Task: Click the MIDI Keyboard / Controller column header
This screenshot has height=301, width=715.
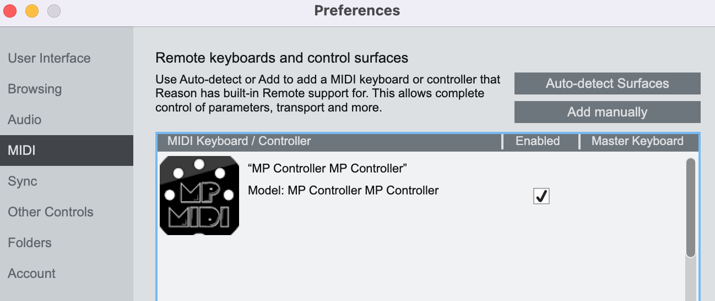Action: click(239, 141)
